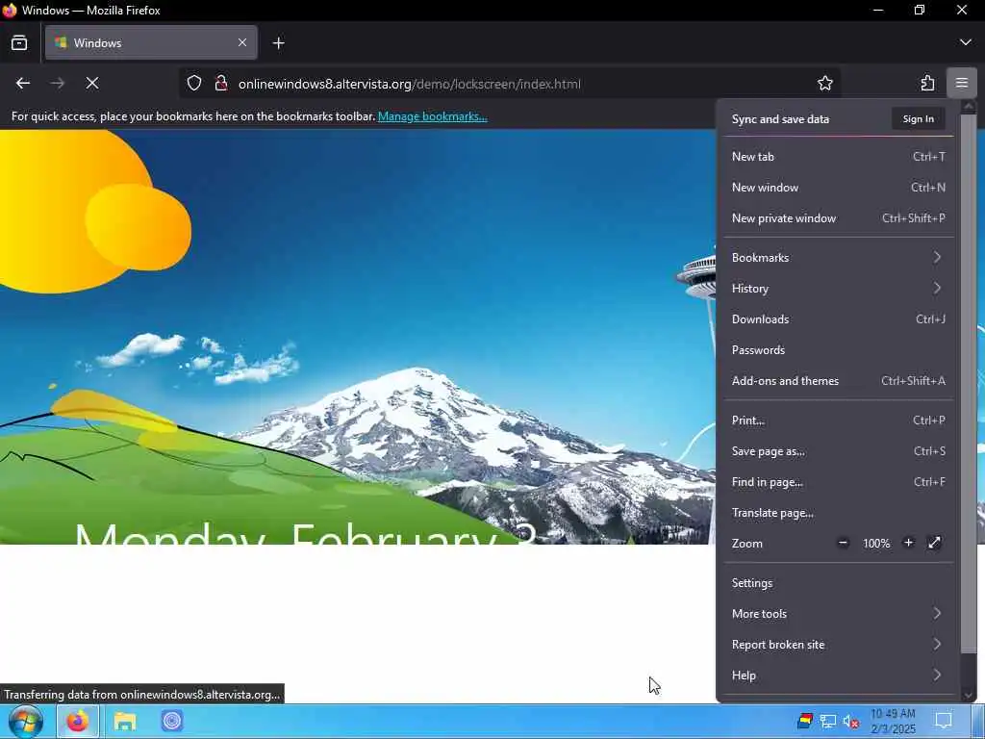The width and height of the screenshot is (985, 739).
Task: Open a new tab with plus button
Action: [279, 42]
